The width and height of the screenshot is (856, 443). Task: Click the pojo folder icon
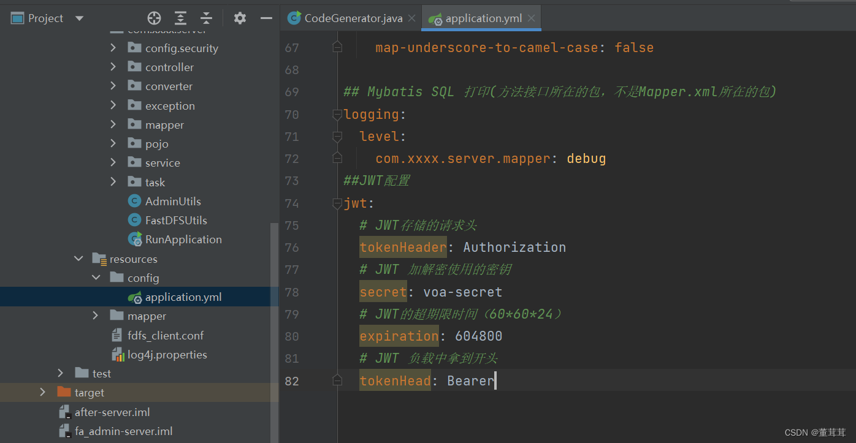[135, 143]
